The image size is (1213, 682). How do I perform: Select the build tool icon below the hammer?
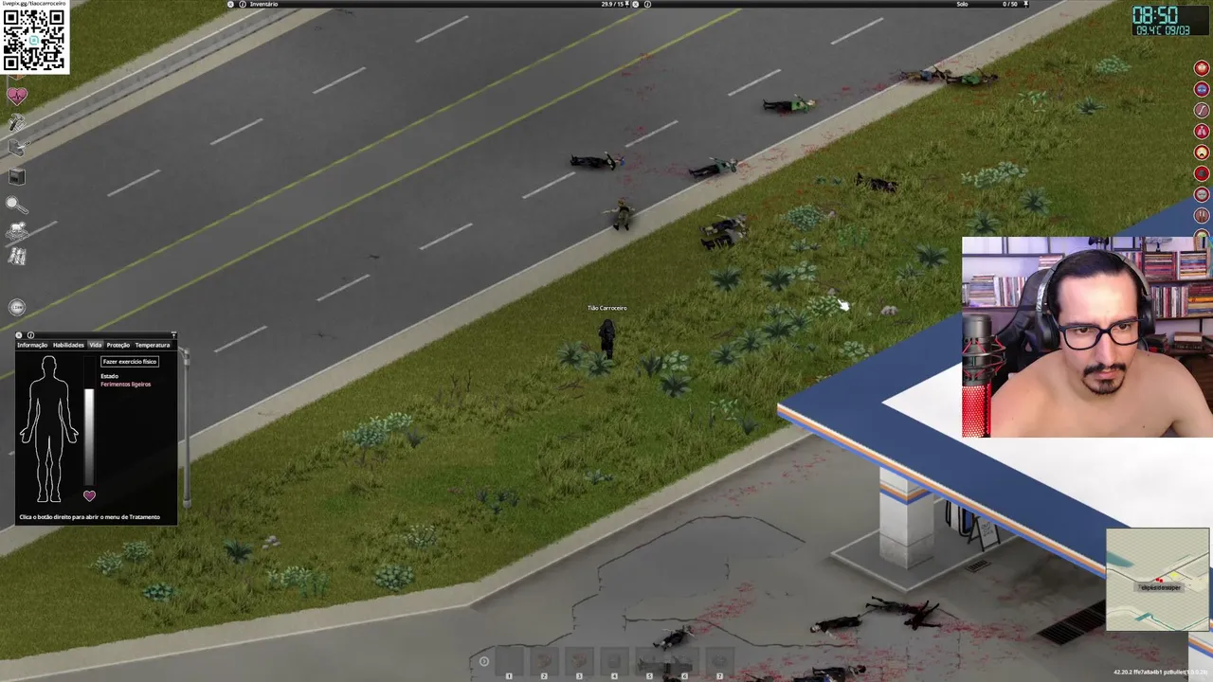17,148
